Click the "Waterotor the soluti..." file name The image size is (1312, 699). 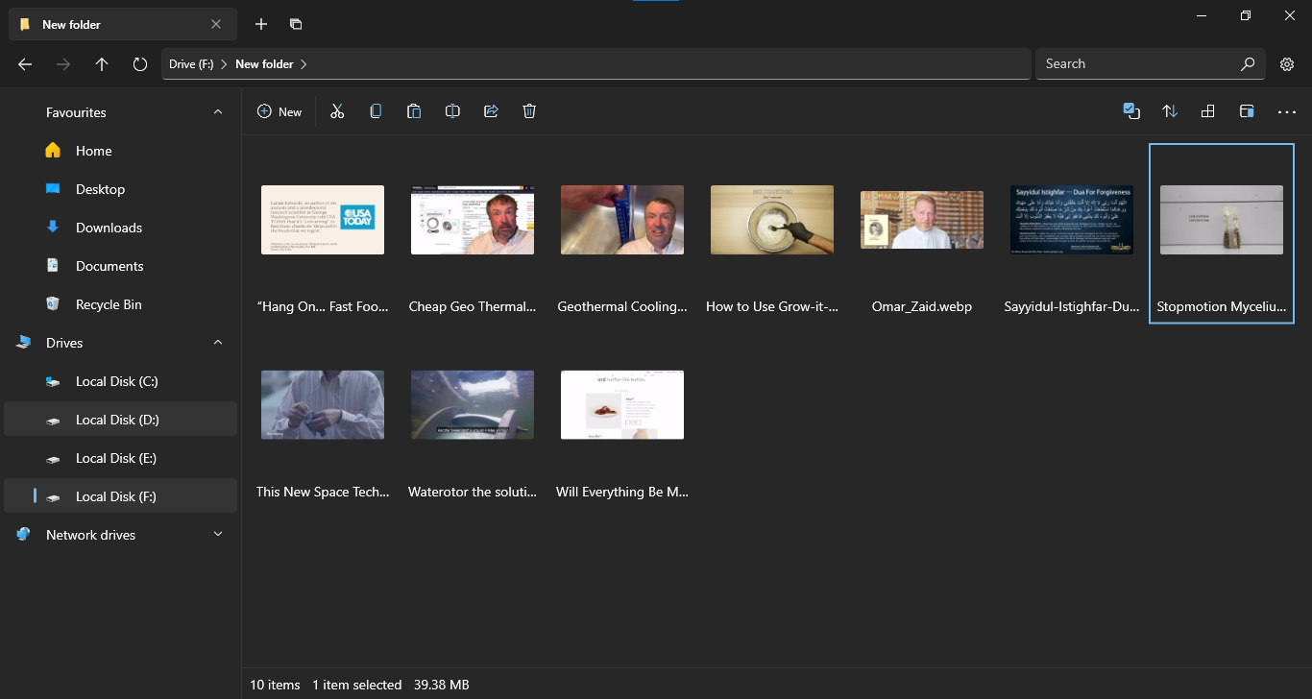pos(473,492)
